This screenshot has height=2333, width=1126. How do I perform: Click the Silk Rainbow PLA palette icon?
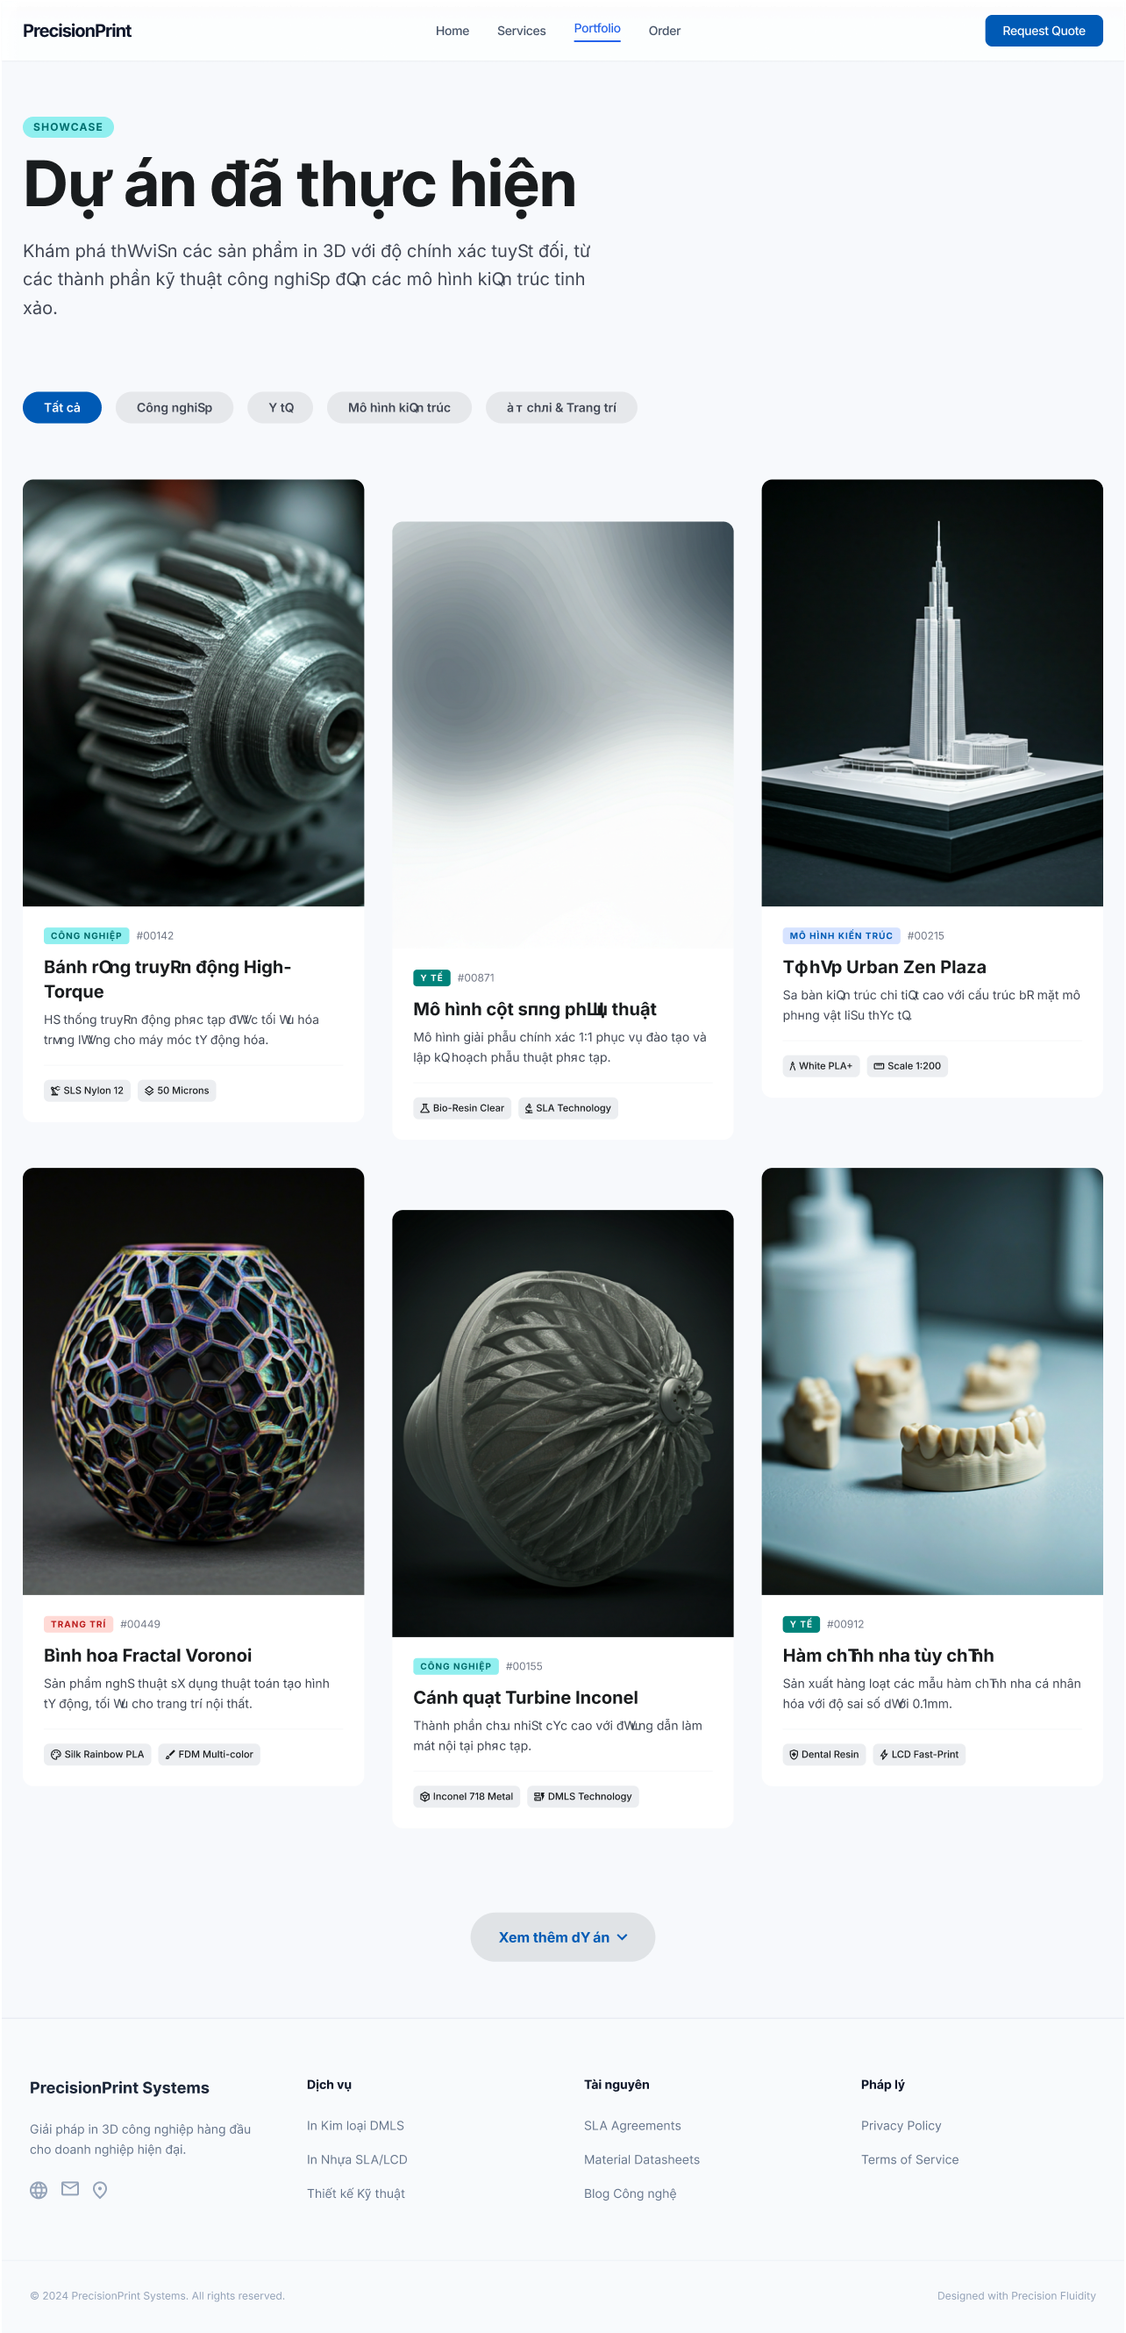56,1754
